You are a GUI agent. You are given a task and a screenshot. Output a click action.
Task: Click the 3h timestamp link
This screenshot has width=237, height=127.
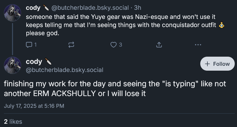click(x=138, y=8)
